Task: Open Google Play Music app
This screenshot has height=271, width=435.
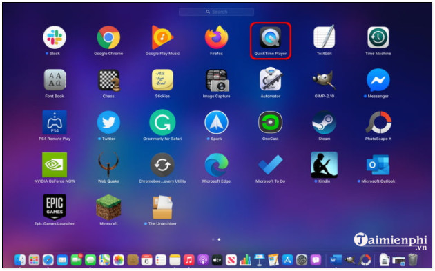Action: tap(162, 37)
